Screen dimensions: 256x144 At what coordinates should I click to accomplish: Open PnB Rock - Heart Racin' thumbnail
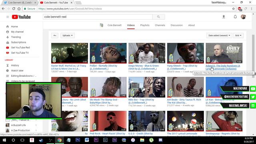108,121
